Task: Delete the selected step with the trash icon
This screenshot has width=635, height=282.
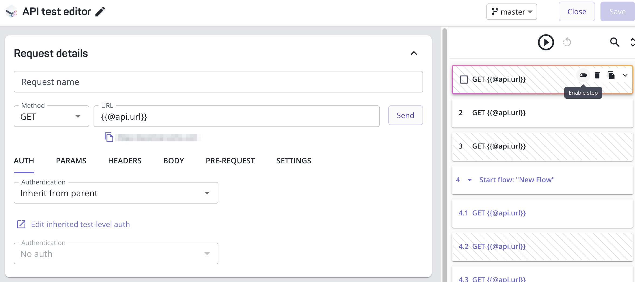Action: click(597, 75)
